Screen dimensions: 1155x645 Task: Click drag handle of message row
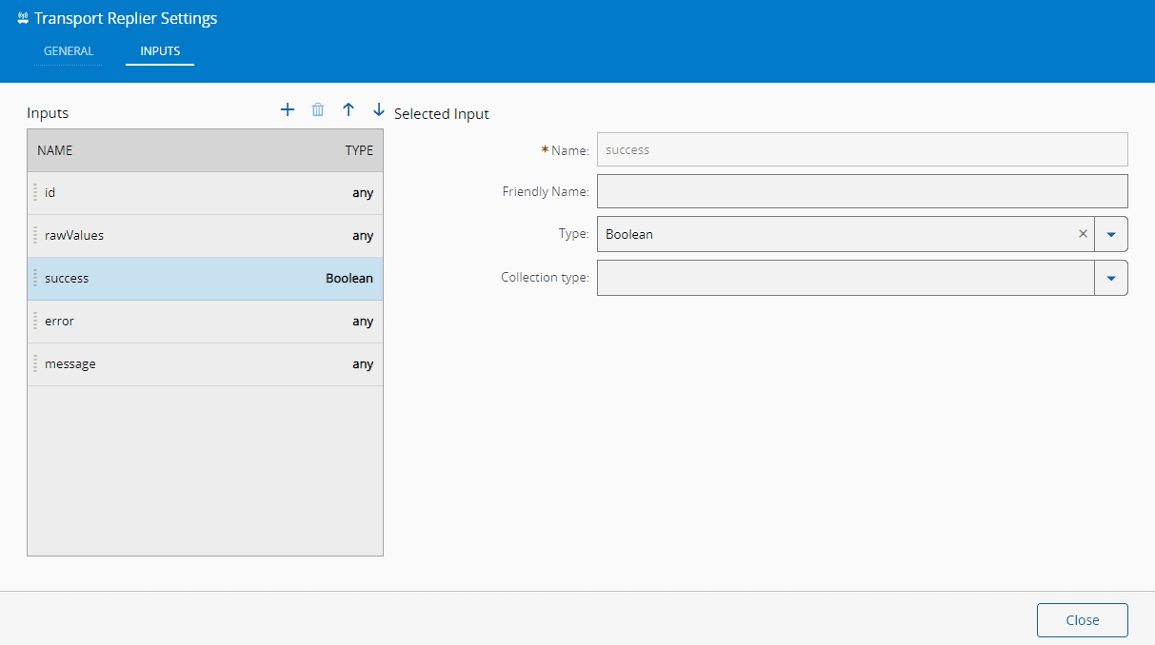[x=35, y=364]
